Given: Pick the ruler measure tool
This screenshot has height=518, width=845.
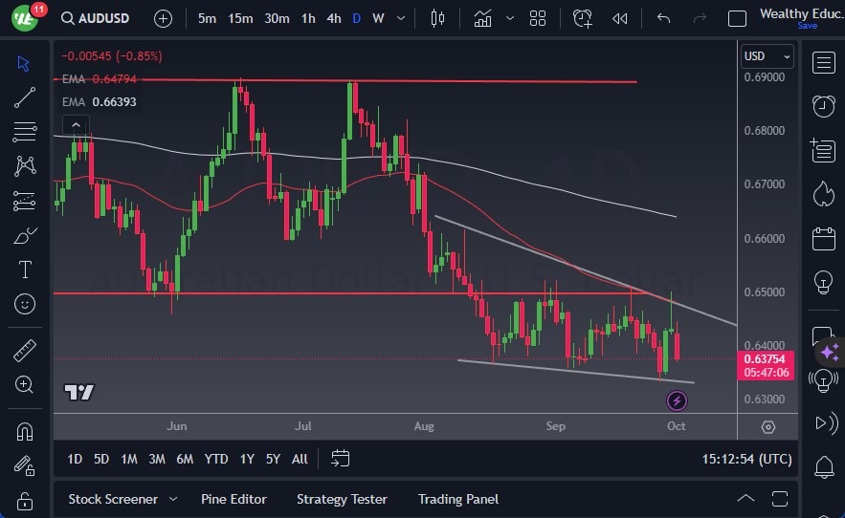Looking at the screenshot, I should click(x=25, y=351).
